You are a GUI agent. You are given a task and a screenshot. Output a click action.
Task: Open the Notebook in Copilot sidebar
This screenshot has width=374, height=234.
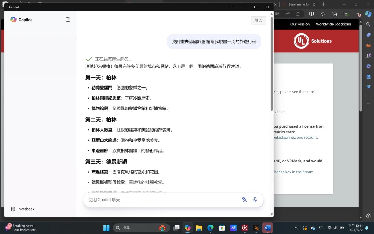point(22,209)
